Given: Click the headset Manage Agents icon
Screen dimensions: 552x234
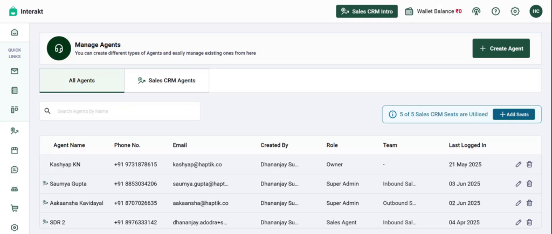Looking at the screenshot, I should tap(59, 48).
